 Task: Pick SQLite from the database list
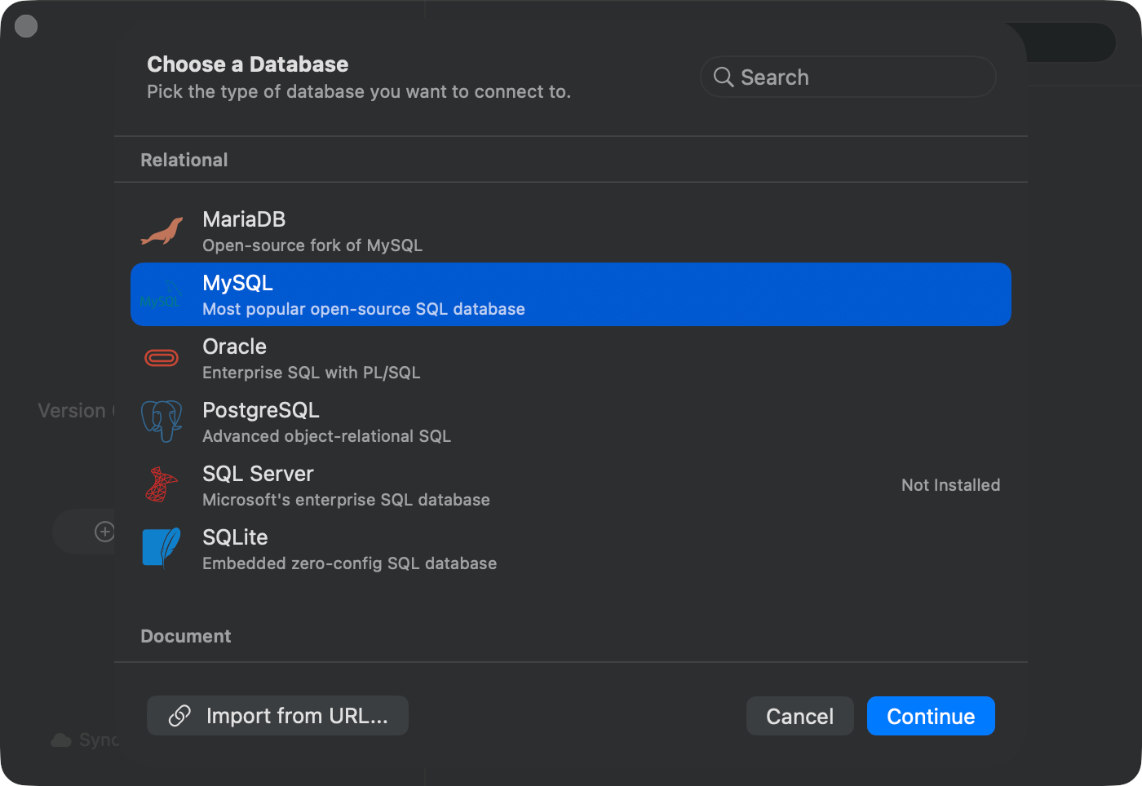[571, 549]
